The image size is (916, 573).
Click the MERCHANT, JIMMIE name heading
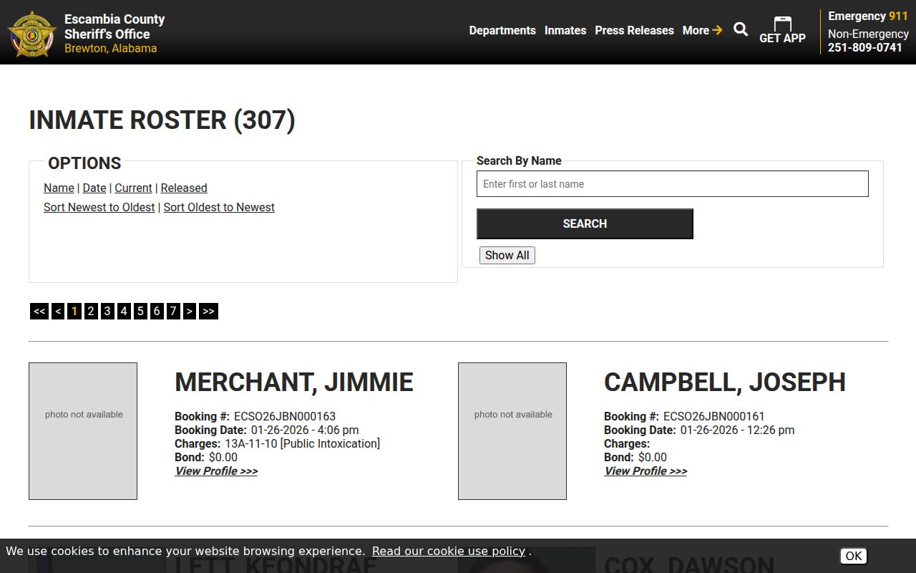tap(294, 382)
